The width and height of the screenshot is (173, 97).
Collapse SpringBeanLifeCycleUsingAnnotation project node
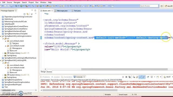pyautogui.click(x=1, y=36)
